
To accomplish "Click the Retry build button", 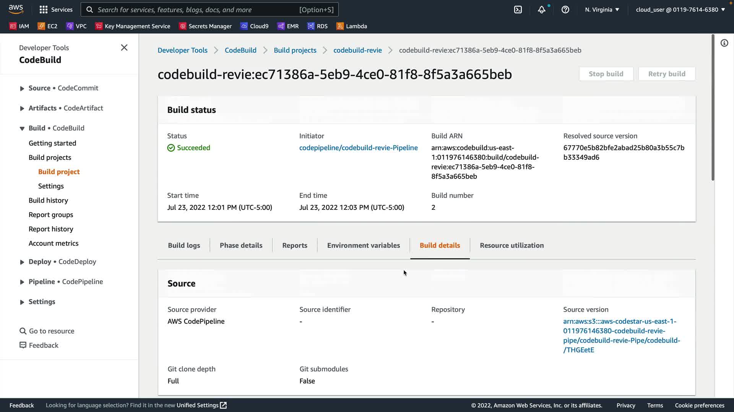I will pos(666,74).
